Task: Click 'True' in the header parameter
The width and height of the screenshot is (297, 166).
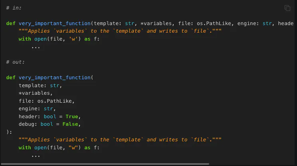Action: 72,117
